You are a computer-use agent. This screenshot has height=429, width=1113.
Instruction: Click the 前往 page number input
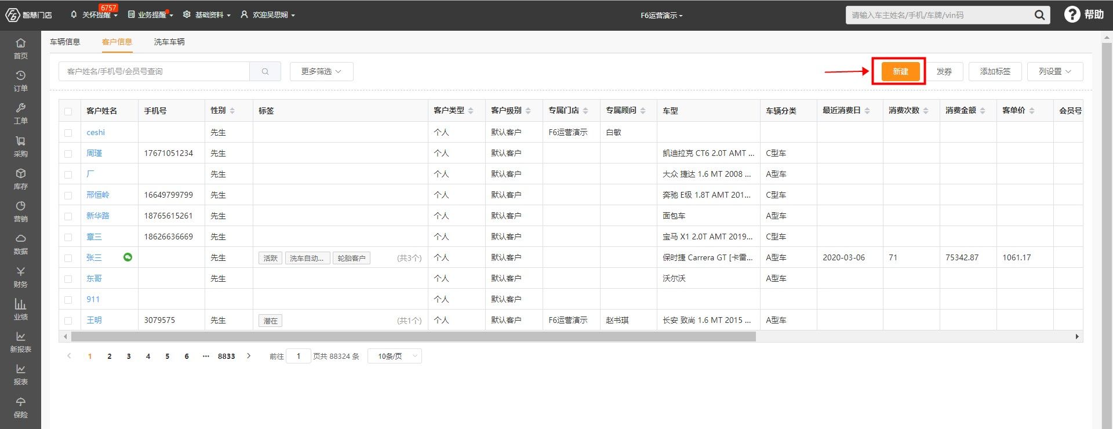click(299, 356)
